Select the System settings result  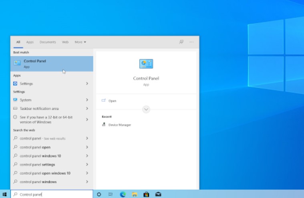tap(52, 100)
